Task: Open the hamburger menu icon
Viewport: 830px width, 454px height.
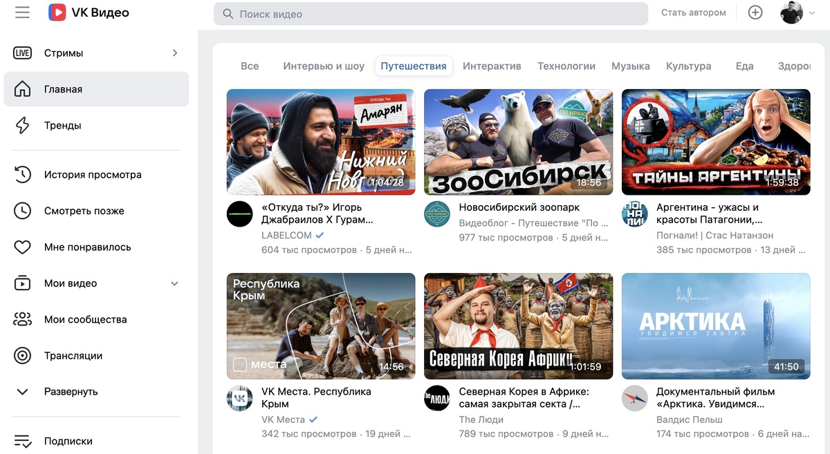Action: (x=22, y=12)
